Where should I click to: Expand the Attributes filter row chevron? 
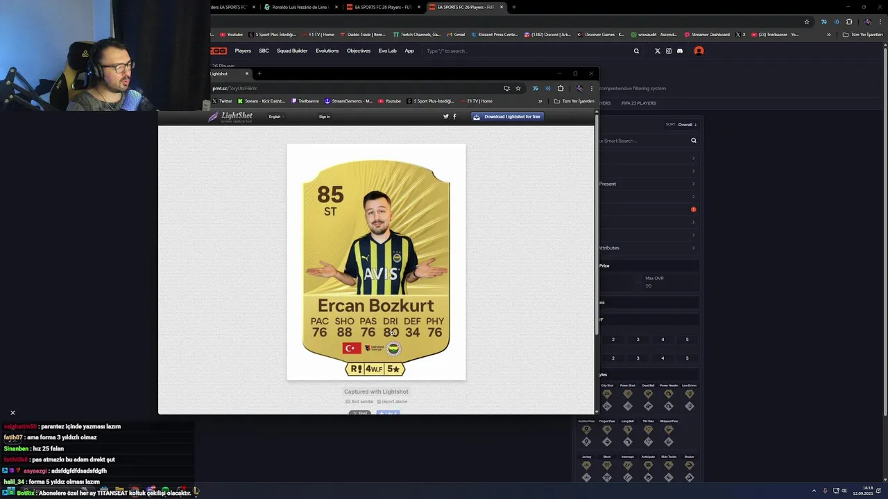pyautogui.click(x=693, y=247)
